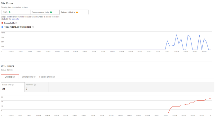Image resolution: width=217 pixels, height=118 pixels.
Task: Click help icon beside Server error
Action: pos(13,85)
